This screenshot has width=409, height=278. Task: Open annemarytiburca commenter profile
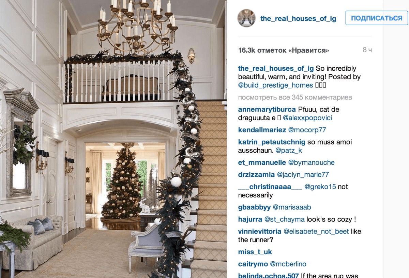point(267,110)
